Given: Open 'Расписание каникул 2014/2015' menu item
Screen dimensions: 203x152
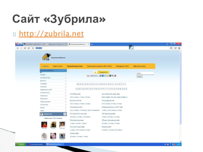Looking at the screenshot, I should click(x=99, y=66).
